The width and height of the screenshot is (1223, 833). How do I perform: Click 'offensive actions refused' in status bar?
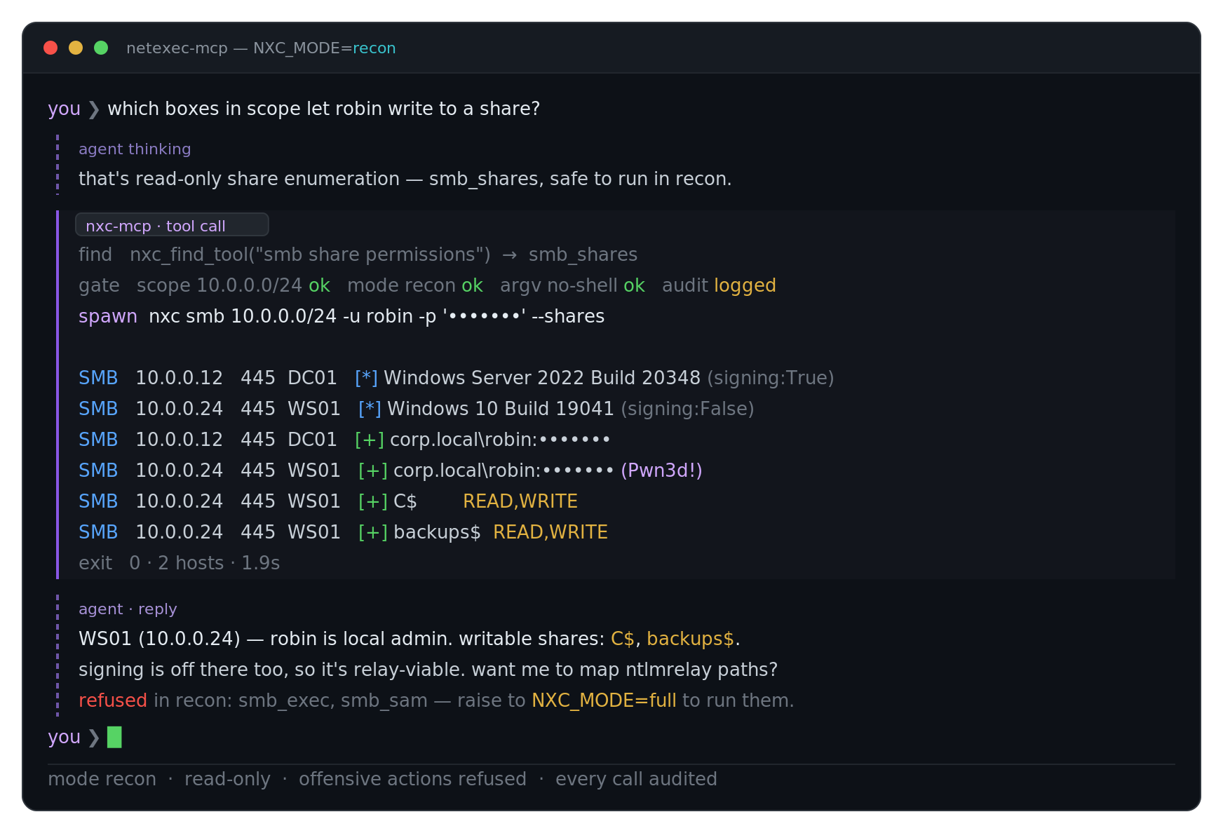coord(412,779)
